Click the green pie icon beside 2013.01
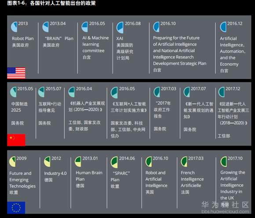255x218 pixels. click(78, 161)
